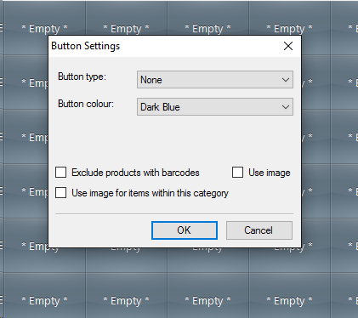Select the second Empty tile in top row

126,28
